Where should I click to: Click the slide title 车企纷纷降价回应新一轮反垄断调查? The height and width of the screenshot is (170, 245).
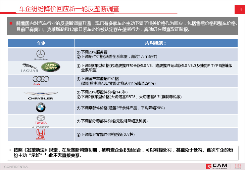69,9
